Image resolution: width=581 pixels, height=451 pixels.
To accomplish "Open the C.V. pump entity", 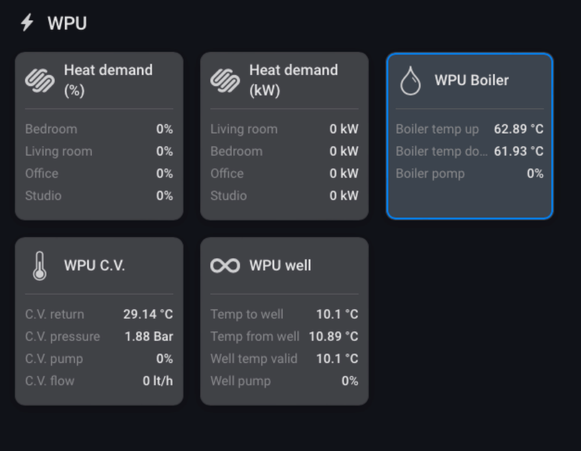I will point(99,358).
